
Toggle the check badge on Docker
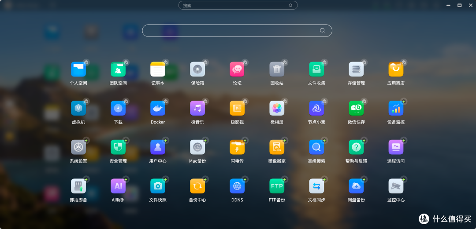coord(165,102)
